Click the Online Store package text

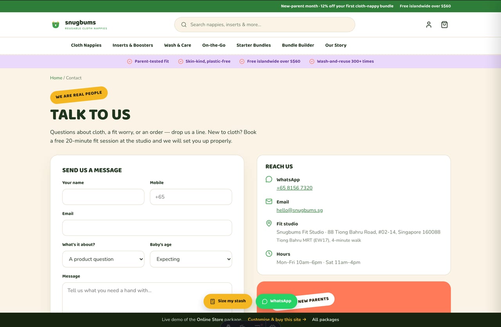219,320
